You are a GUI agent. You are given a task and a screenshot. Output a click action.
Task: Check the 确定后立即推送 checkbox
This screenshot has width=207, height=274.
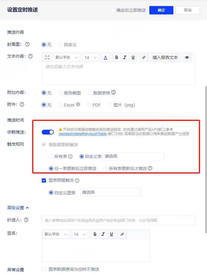[113, 10]
